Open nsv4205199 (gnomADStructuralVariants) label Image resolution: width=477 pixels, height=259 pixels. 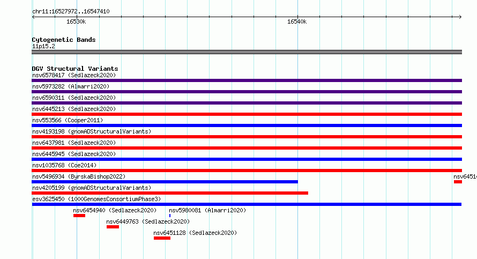point(92,188)
